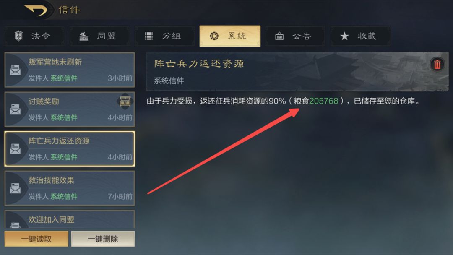
Task: Click the shield icon on 法令 tab
Action: click(x=19, y=36)
